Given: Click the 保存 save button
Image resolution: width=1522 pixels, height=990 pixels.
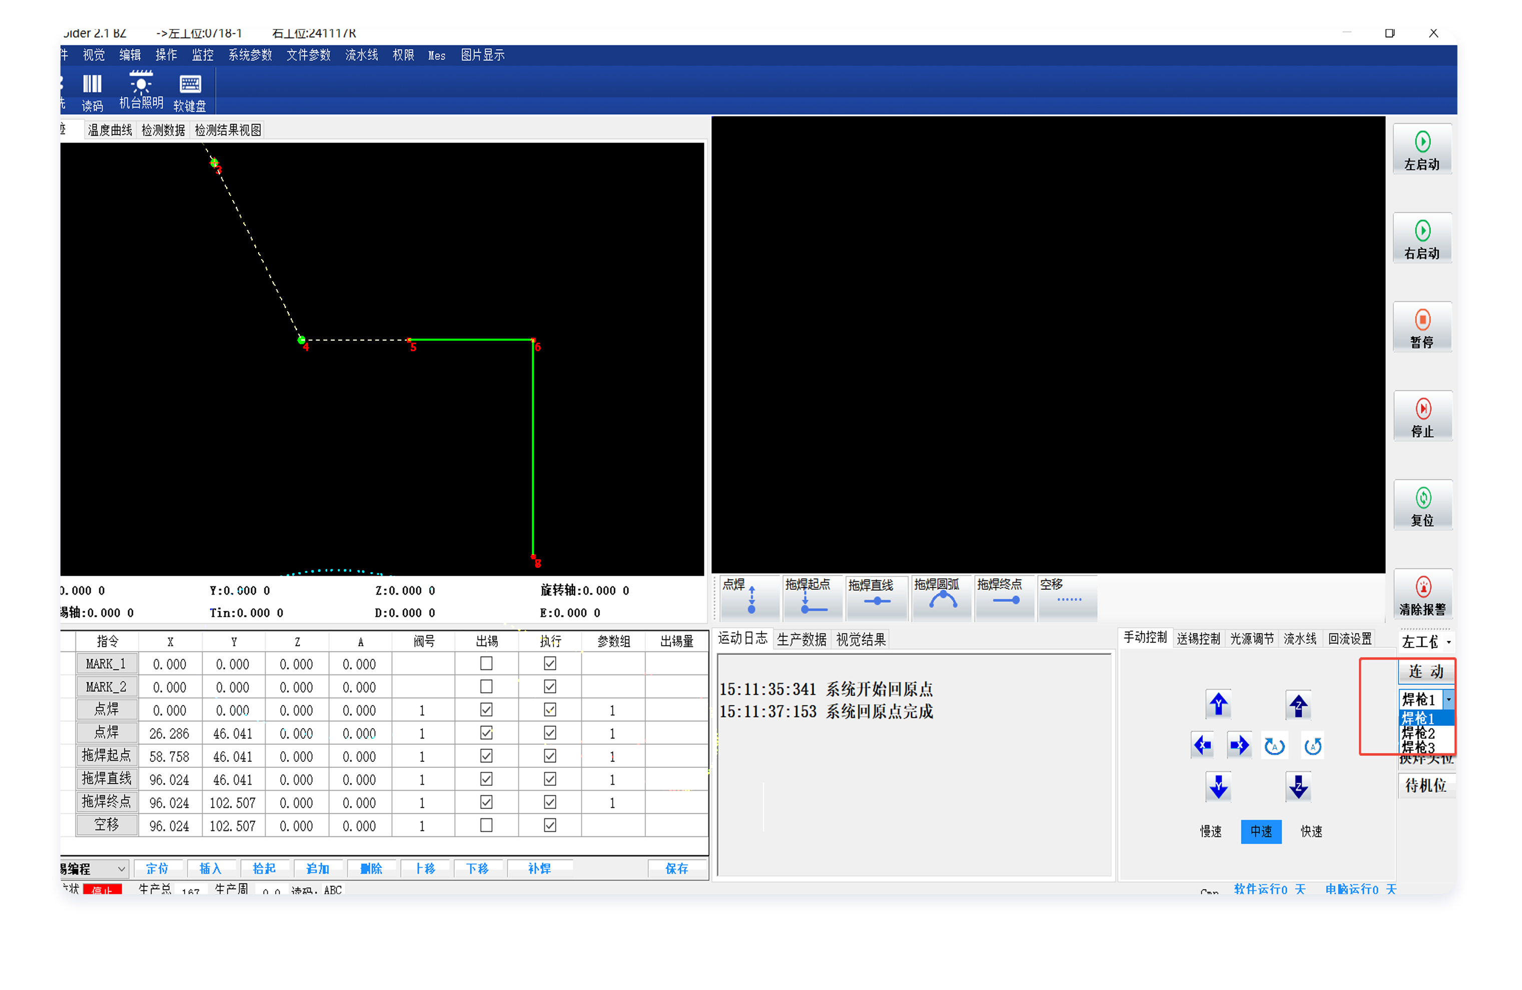Looking at the screenshot, I should 676,868.
